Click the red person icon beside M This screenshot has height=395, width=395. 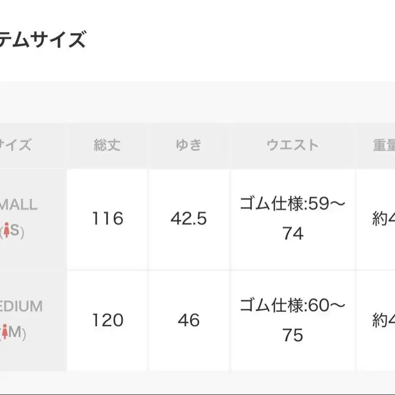tap(5, 332)
